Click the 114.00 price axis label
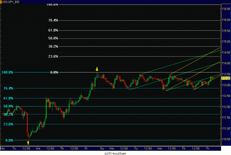The image size is (231, 155). pos(226,63)
